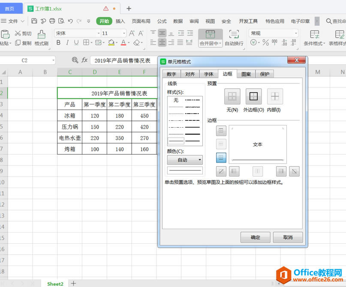Apply diagonal down border button
Viewport: 346px width, 287px height.
(294, 171)
